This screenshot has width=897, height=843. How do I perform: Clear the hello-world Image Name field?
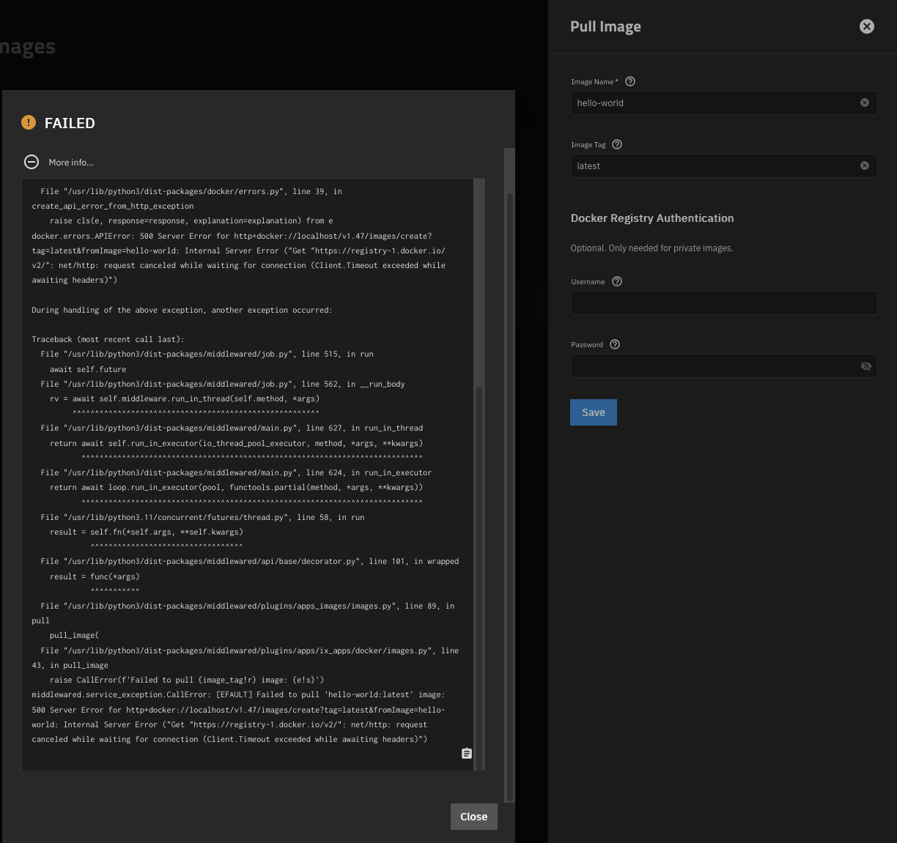pyautogui.click(x=865, y=103)
